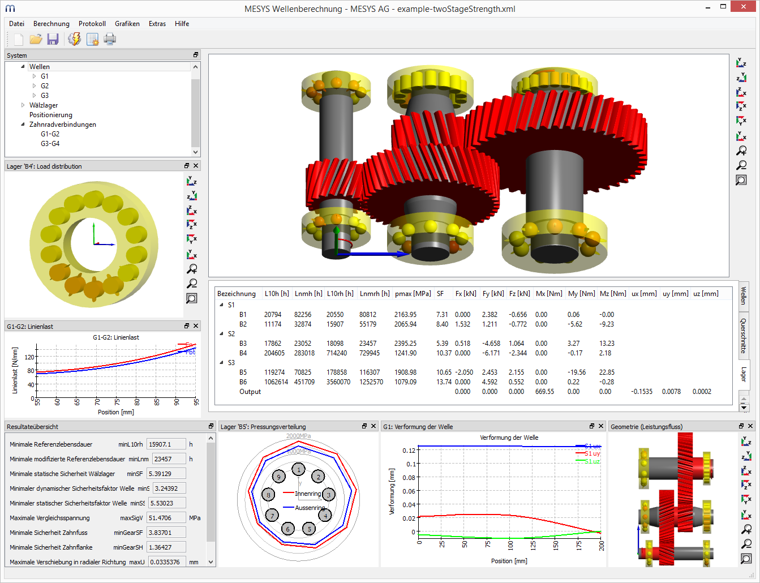Viewport: 760px width, 583px height.
Task: Zoom out in the B4 load distribution panel
Action: (192, 284)
